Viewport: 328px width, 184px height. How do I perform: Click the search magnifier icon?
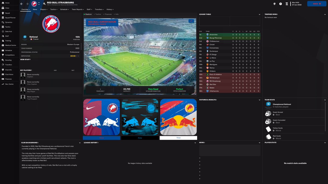pos(44,4)
